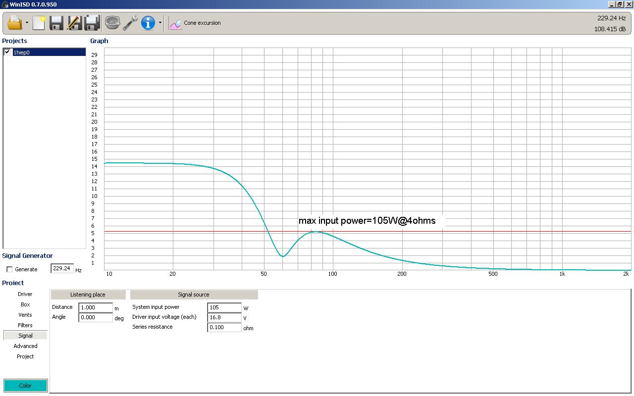
Task: Toggle the 1hiep0 project checkbox
Action: coord(7,52)
